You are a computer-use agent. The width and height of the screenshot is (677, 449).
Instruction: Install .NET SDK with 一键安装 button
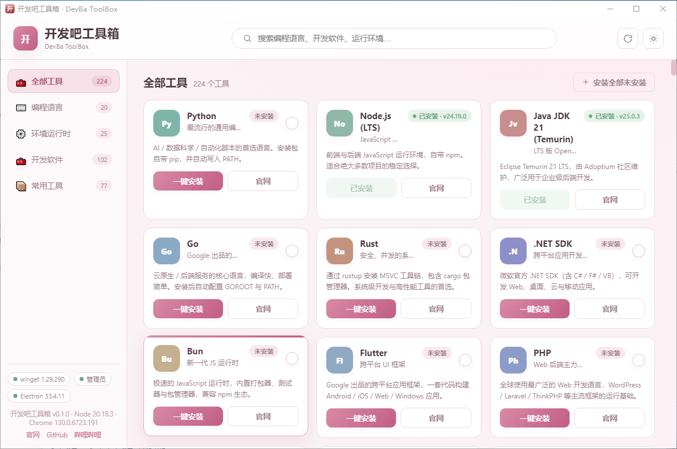(535, 309)
